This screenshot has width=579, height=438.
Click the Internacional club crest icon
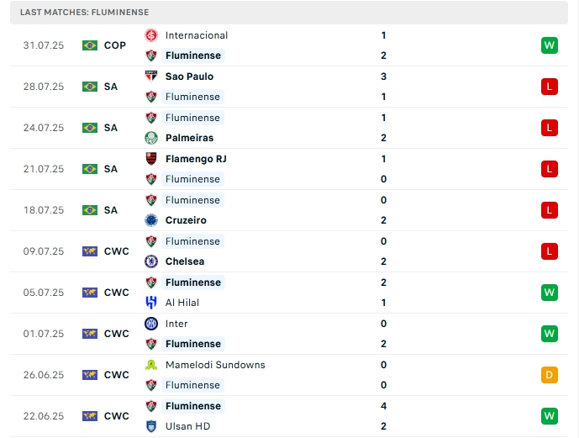151,35
